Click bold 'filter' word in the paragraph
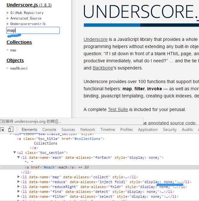This screenshot has height=201, width=199. tap(139, 89)
